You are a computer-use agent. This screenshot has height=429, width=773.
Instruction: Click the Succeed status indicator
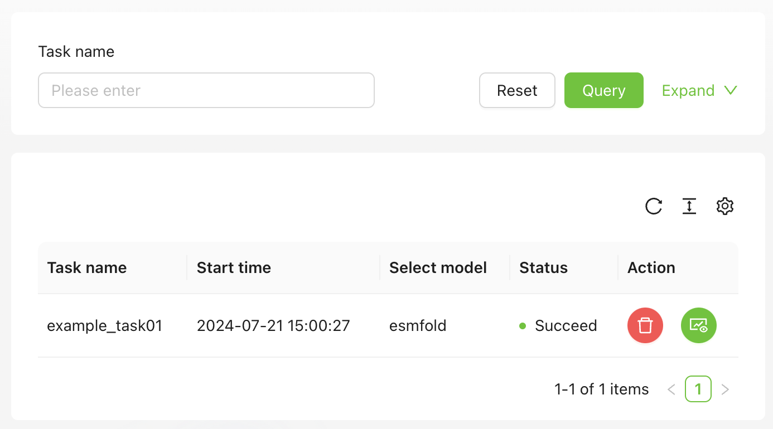pyautogui.click(x=558, y=325)
